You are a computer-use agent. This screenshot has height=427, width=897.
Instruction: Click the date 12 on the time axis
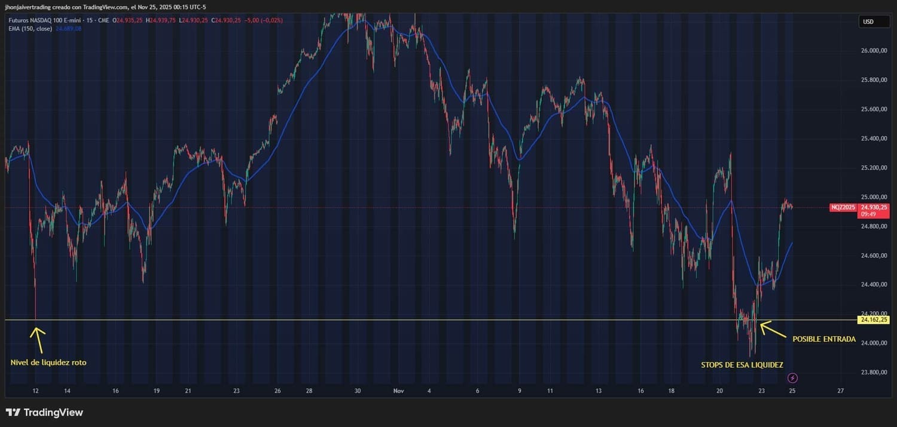click(x=35, y=391)
